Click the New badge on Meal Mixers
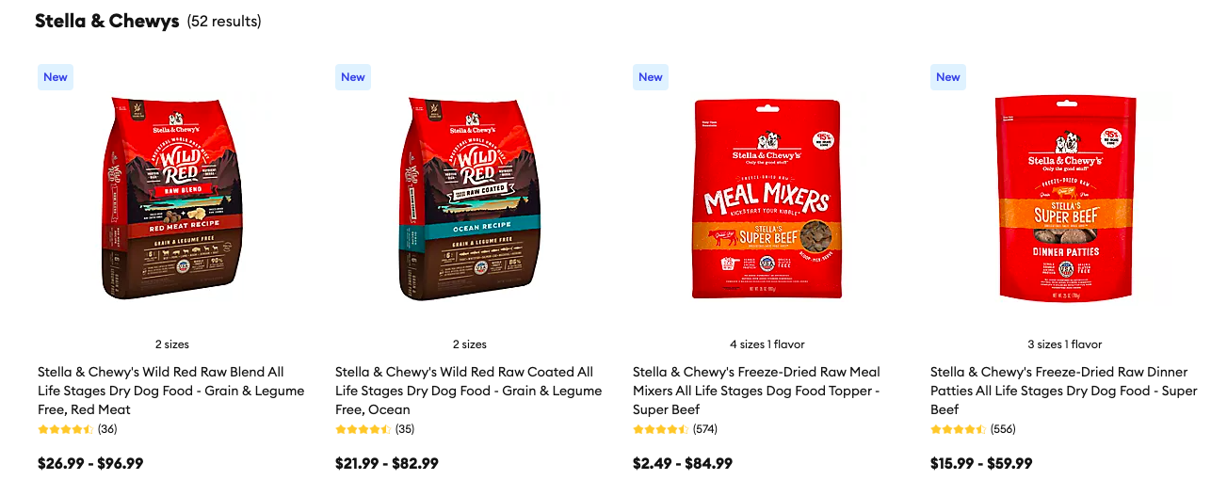 pyautogui.click(x=651, y=77)
